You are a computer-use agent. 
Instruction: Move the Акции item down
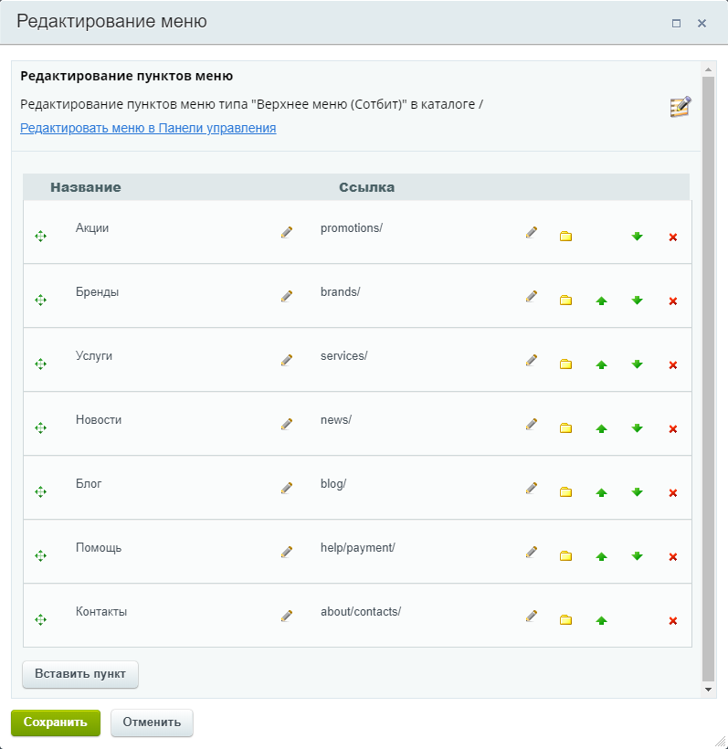(x=638, y=237)
